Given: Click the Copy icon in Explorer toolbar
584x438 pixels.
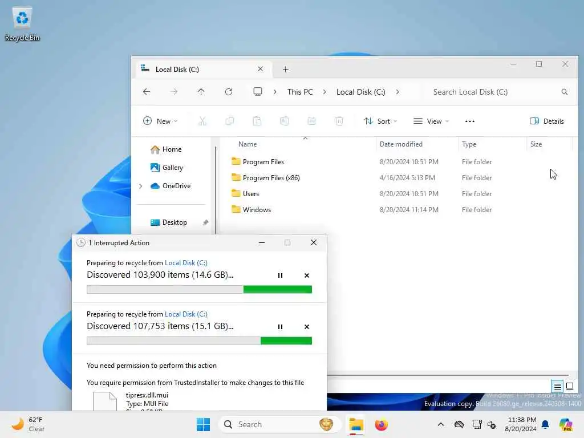Looking at the screenshot, I should pyautogui.click(x=230, y=121).
